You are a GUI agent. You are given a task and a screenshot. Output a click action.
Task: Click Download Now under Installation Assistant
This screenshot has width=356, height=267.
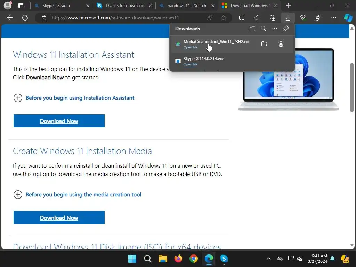click(59, 121)
